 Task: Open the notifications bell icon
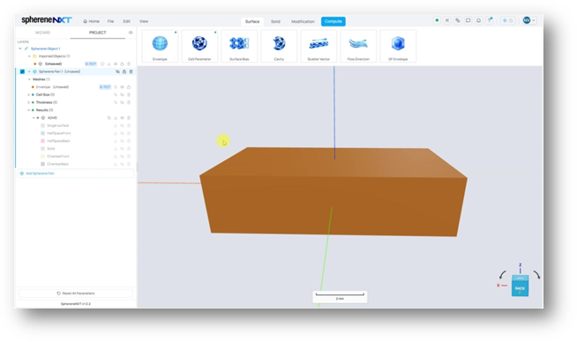coord(478,20)
